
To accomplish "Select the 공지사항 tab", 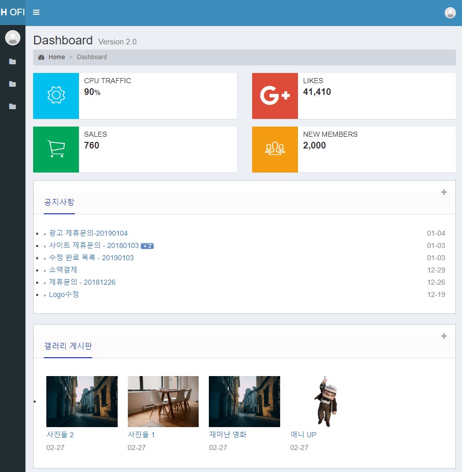I will [x=59, y=202].
